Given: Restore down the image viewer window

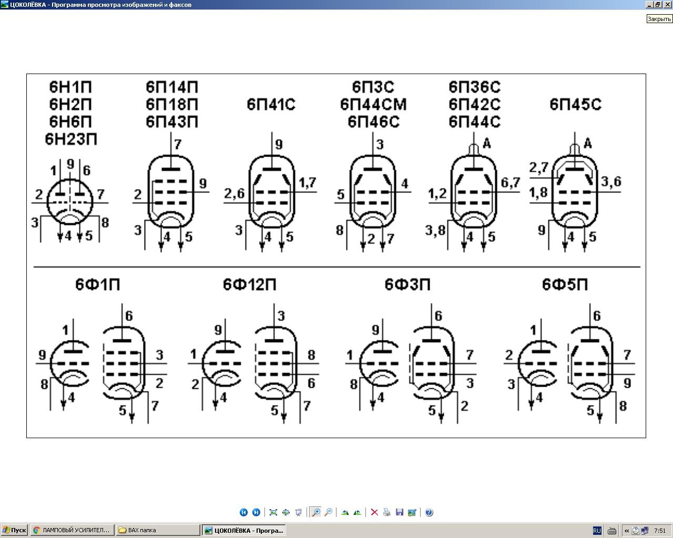Looking at the screenshot, I should point(658,4).
